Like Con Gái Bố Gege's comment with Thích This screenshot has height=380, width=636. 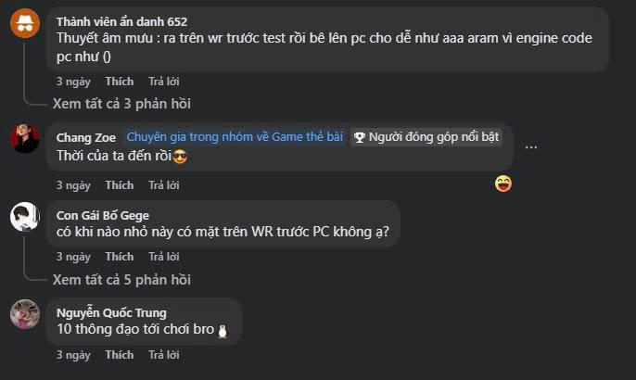(120, 257)
